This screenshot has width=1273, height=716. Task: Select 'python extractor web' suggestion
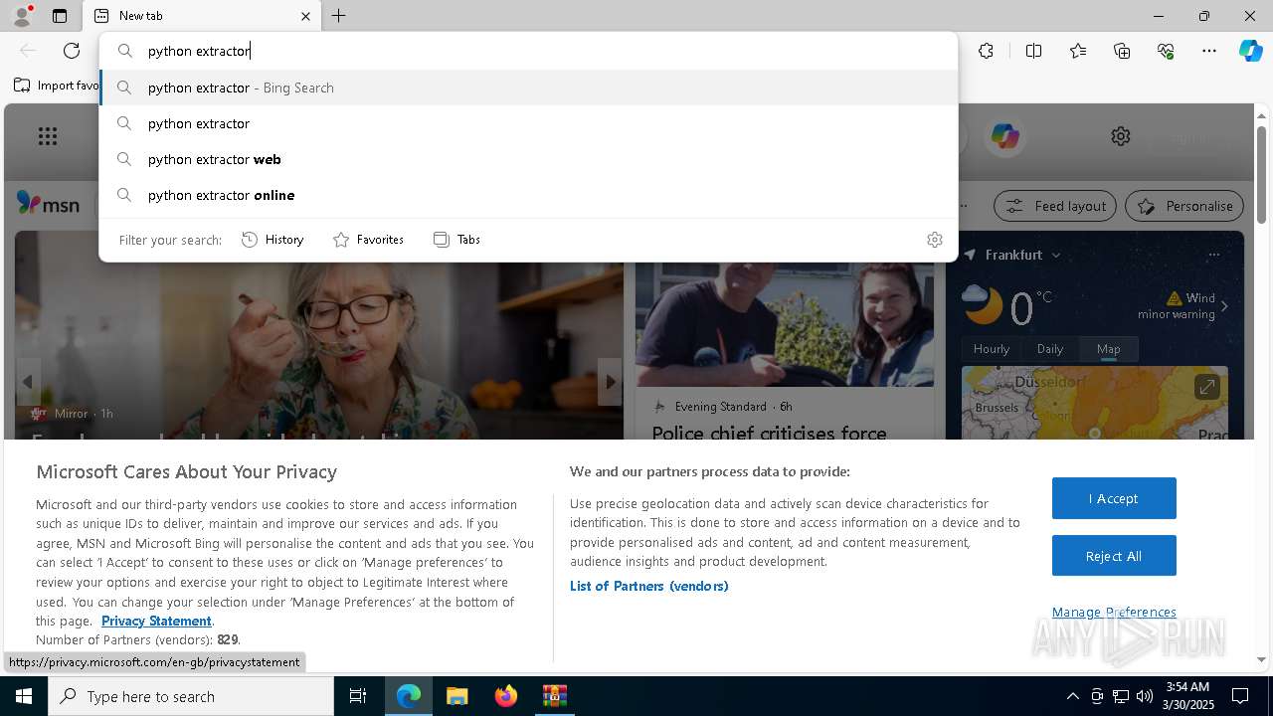(x=529, y=159)
